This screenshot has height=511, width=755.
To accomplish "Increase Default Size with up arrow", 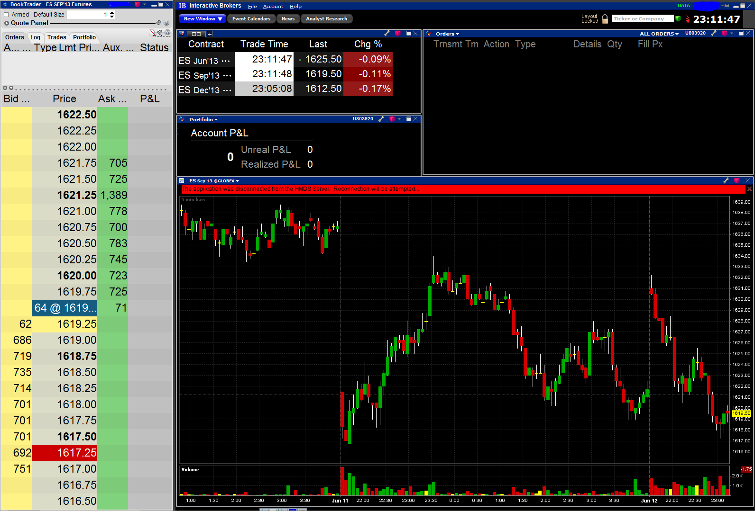I will coord(112,13).
